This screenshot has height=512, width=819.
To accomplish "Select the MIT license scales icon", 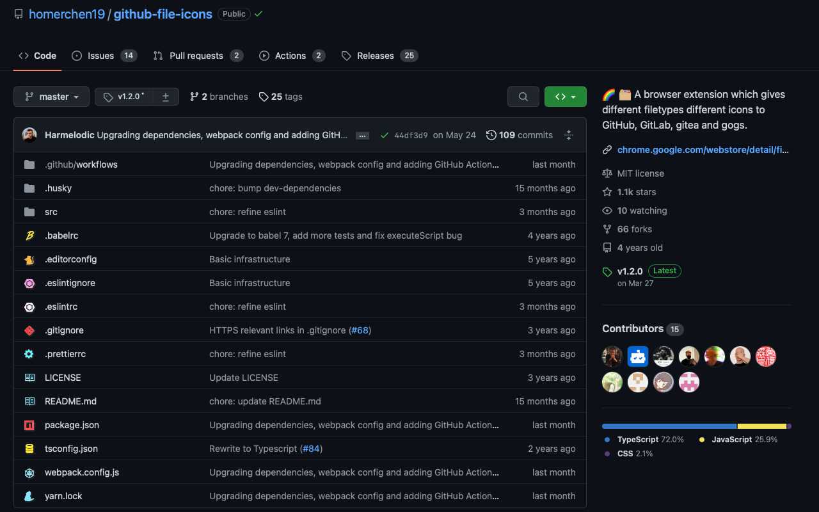I will click(x=607, y=173).
